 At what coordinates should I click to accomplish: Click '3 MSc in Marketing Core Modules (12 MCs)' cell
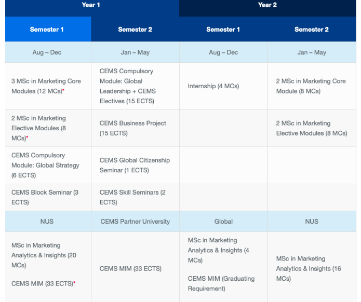(x=48, y=86)
